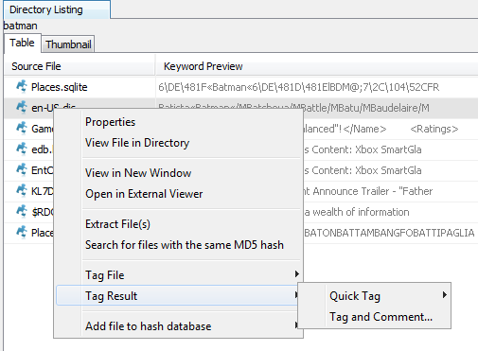Click the Places.sqlite file icon
Screen dimensions: 478x351
click(x=22, y=86)
